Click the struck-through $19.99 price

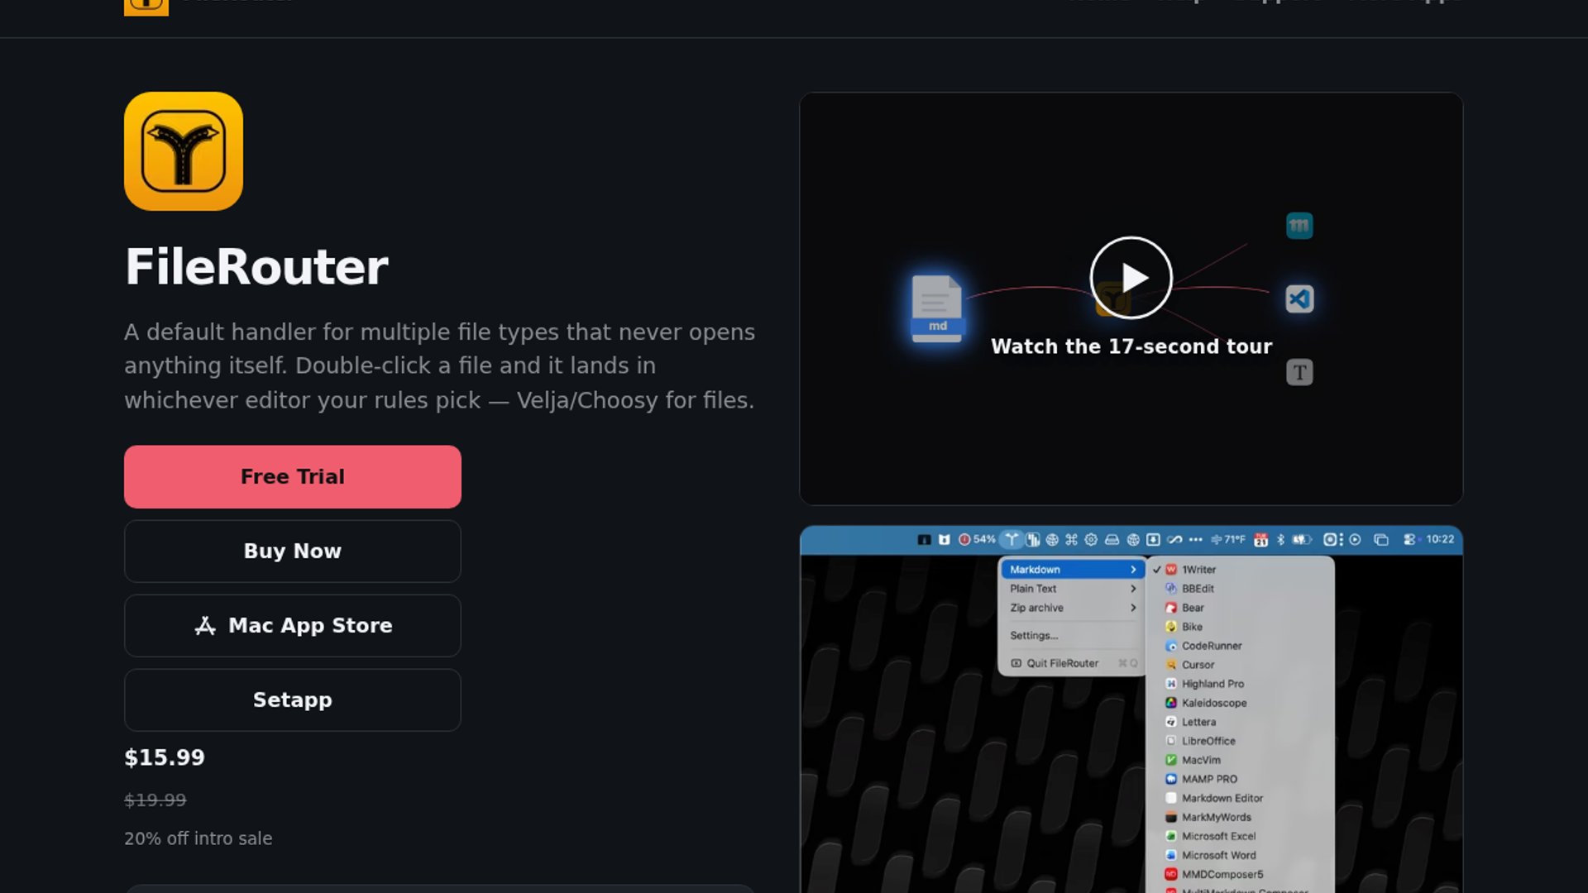coord(155,800)
